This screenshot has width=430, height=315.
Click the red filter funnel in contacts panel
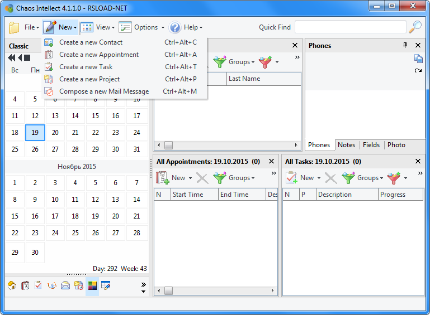point(265,62)
